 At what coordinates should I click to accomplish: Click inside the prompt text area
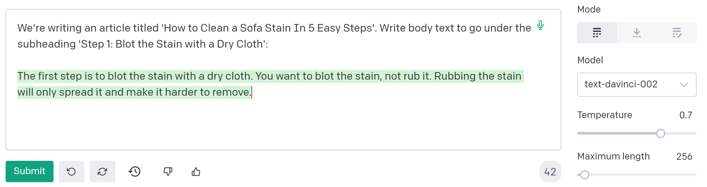tap(283, 123)
